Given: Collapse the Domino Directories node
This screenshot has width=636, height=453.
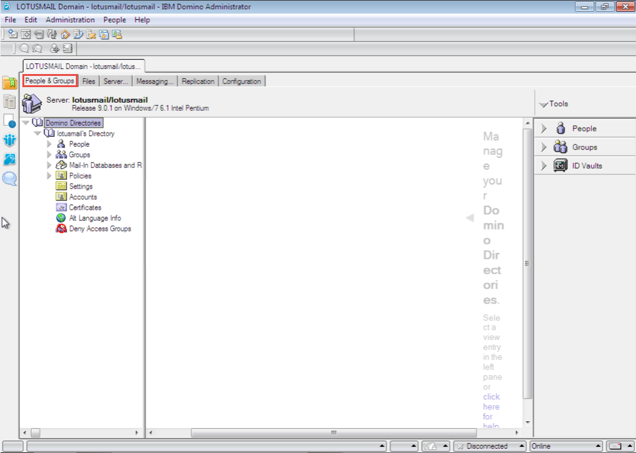Looking at the screenshot, I should pyautogui.click(x=26, y=123).
